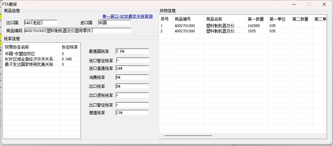333x146 pixels.
Task: Click the 消费税率 field showing 0%
Action: [x=132, y=77]
